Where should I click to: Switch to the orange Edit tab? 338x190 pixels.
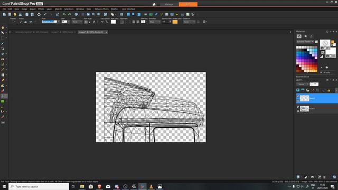click(188, 4)
